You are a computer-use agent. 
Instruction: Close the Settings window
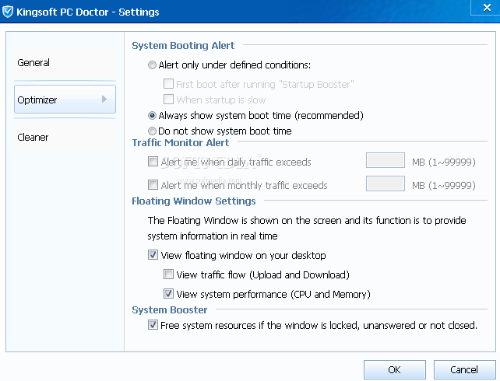(487, 7)
